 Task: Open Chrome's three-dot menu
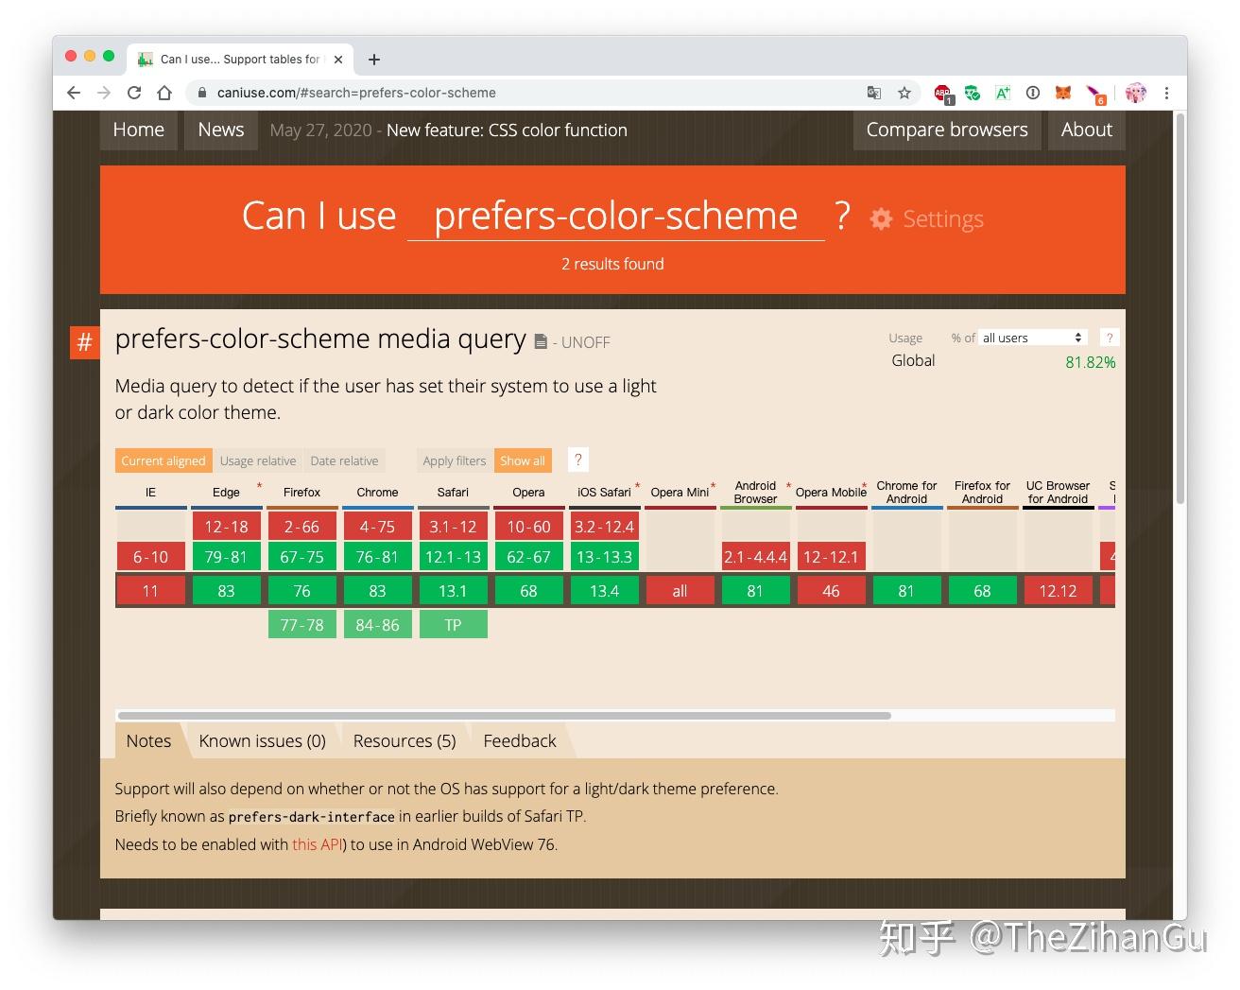coord(1167,93)
